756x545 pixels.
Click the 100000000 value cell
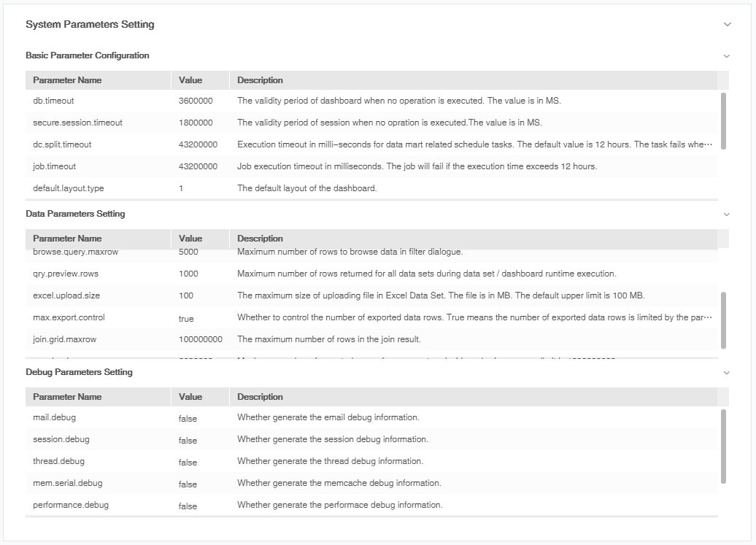click(201, 339)
